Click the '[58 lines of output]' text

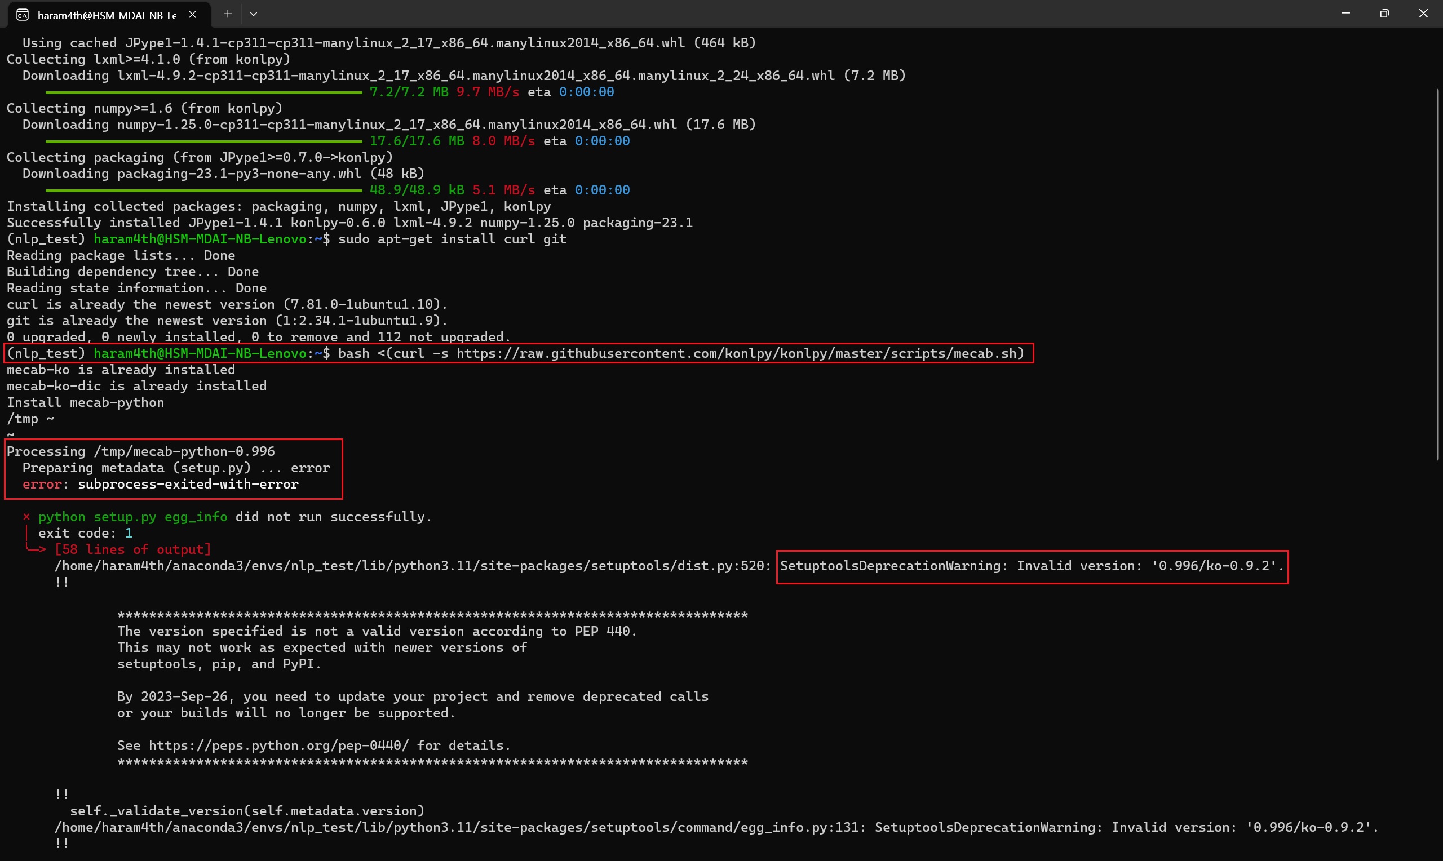(x=133, y=549)
